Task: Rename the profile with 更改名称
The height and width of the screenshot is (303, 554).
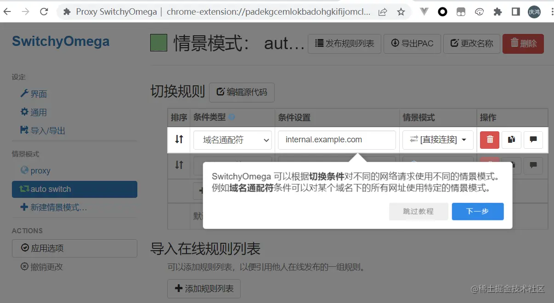Action: [471, 44]
